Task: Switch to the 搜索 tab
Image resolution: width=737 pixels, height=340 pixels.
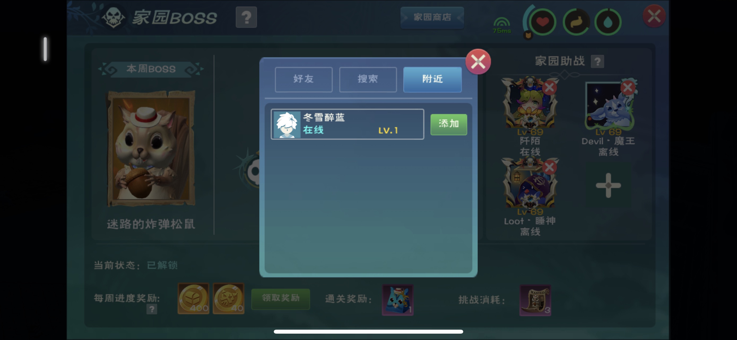Action: 368,79
